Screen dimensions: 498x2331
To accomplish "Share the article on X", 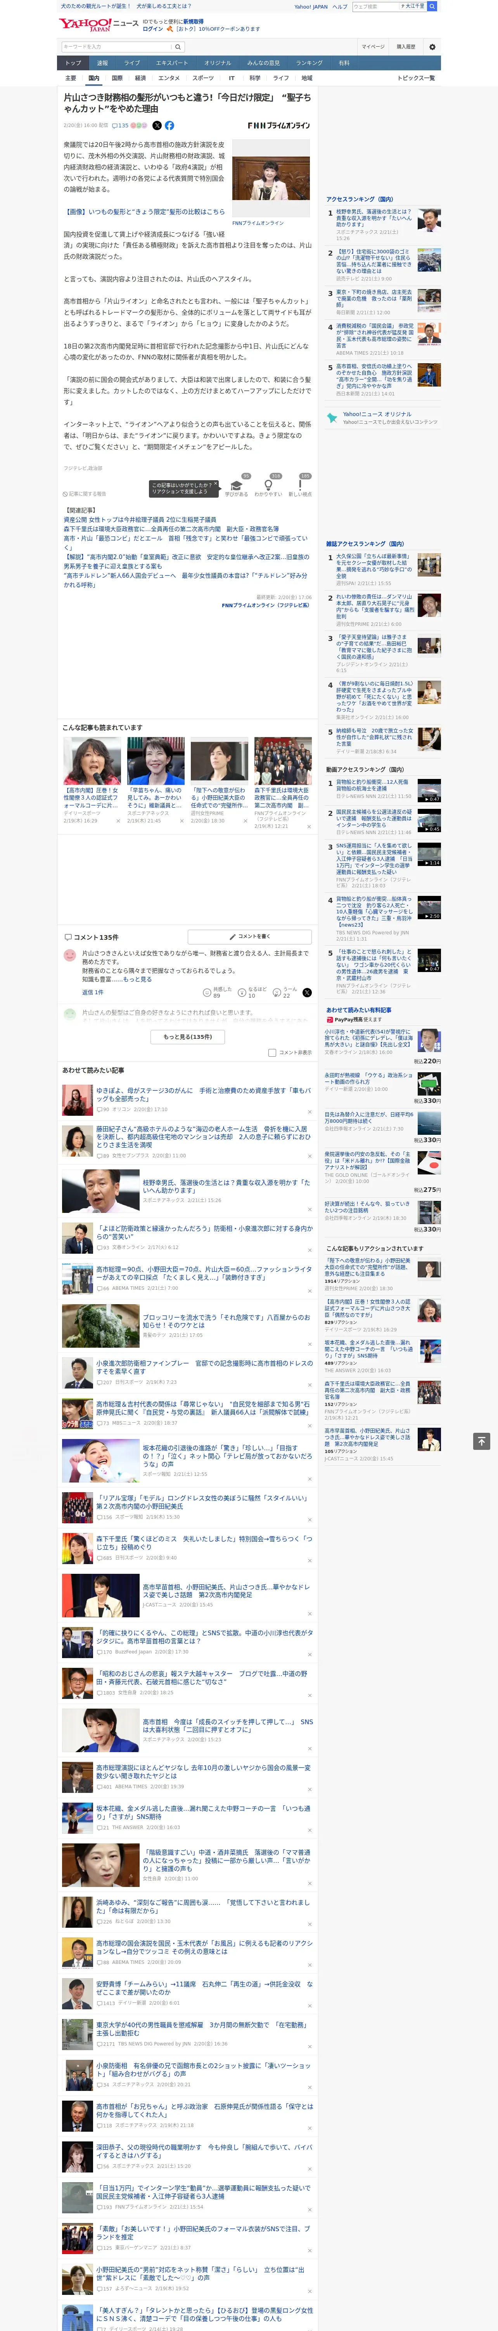I will pos(157,126).
